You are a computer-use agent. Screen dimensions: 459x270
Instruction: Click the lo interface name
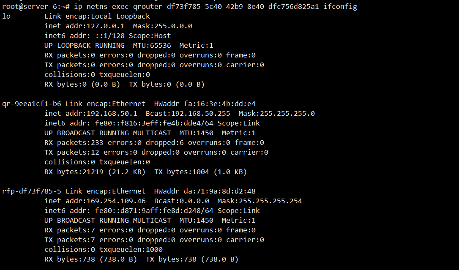[x=6, y=16]
